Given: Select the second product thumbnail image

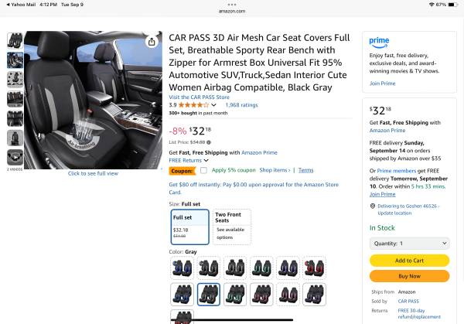Looking at the screenshot, I should pyautogui.click(x=15, y=60).
